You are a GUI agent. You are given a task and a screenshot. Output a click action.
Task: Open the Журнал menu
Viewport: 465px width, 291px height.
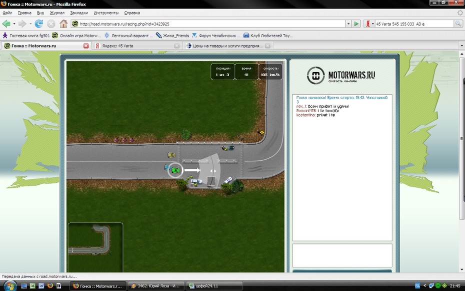[57, 13]
